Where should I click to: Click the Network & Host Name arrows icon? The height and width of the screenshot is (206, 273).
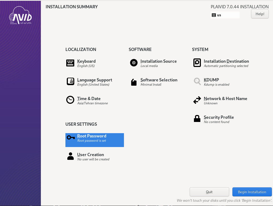[x=197, y=100]
